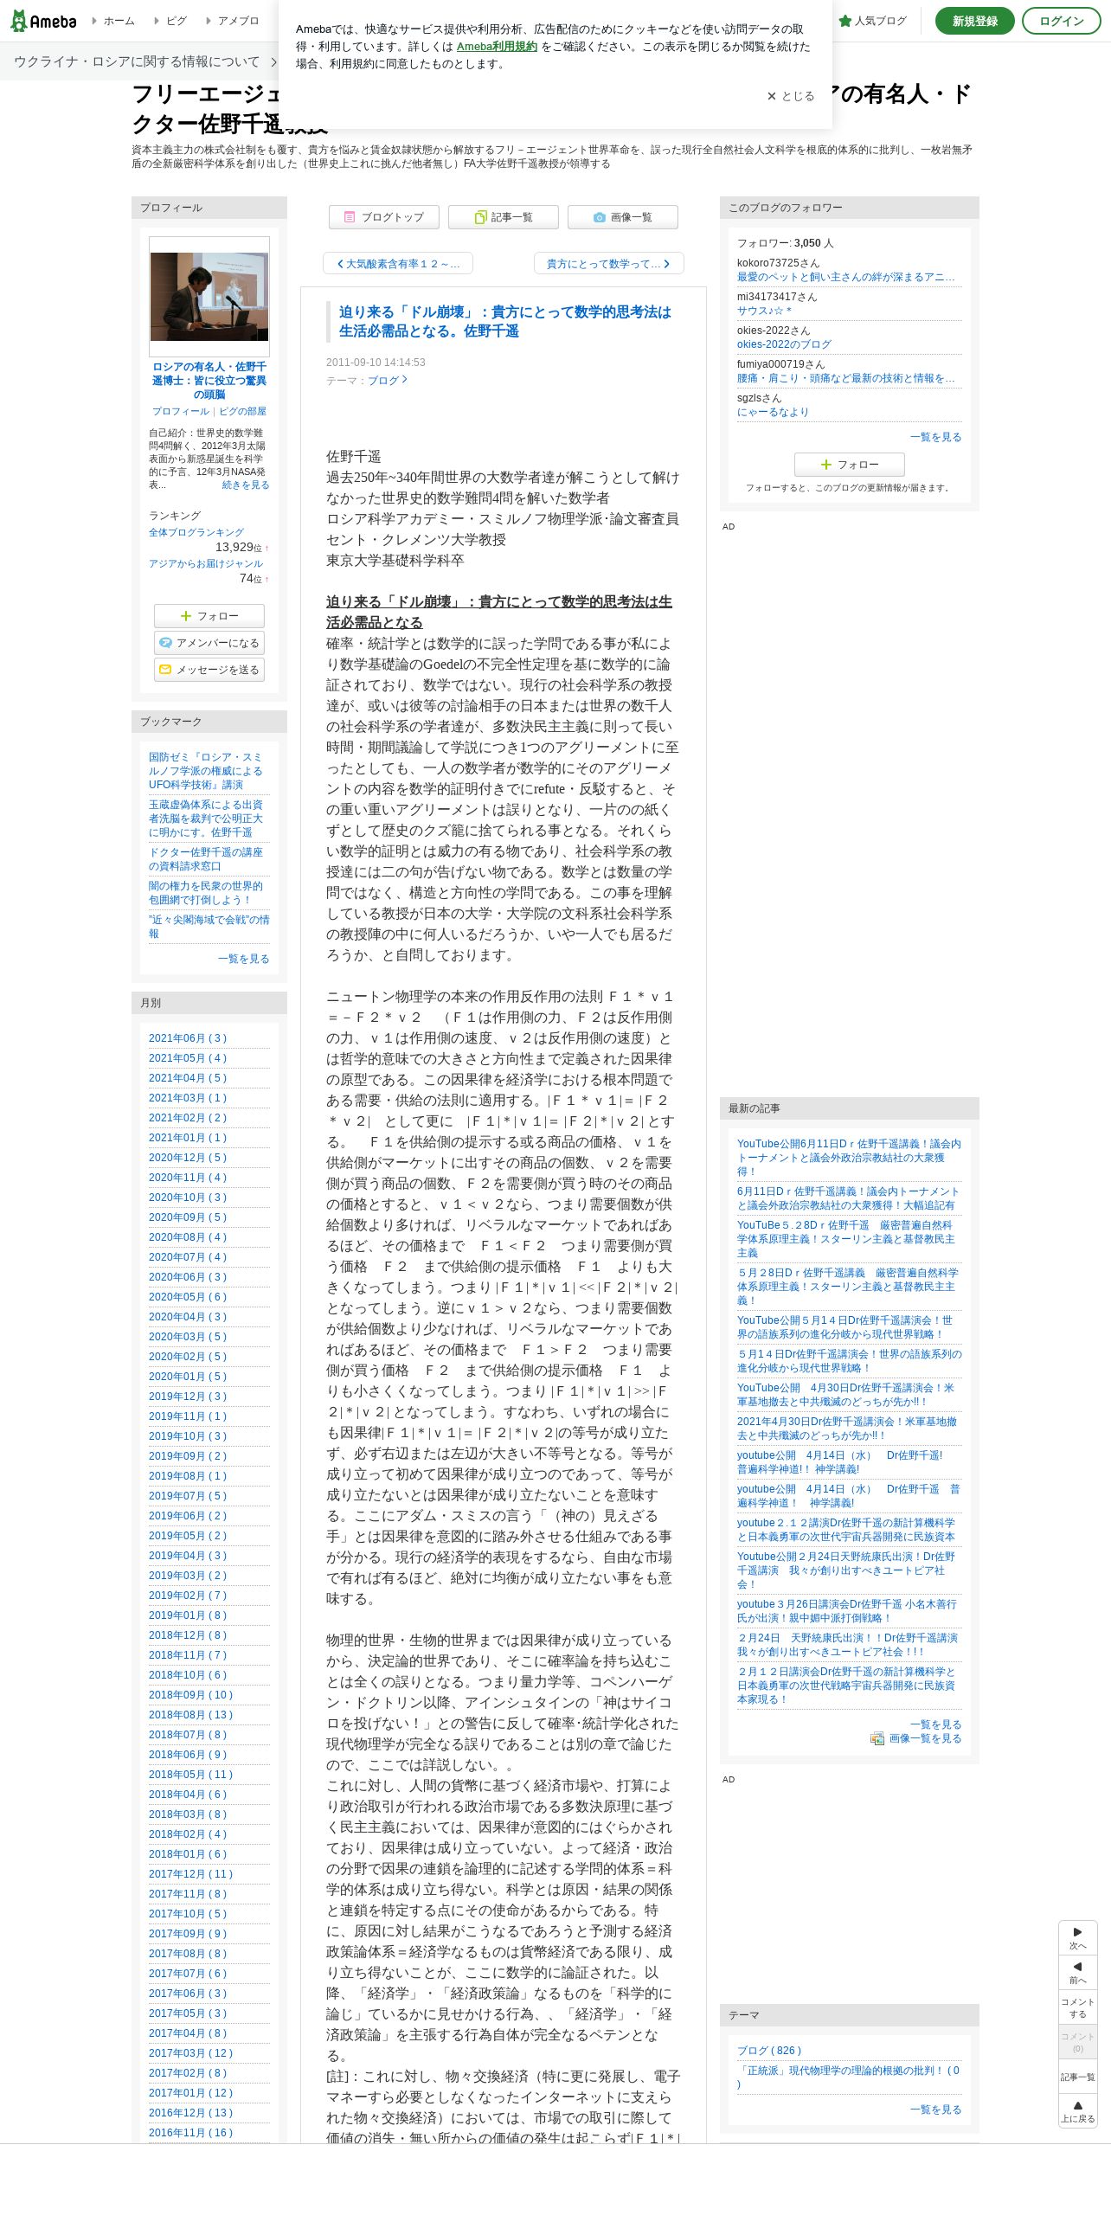Click フォロー button in profile panel
The width and height of the screenshot is (1111, 2222).
click(x=209, y=616)
